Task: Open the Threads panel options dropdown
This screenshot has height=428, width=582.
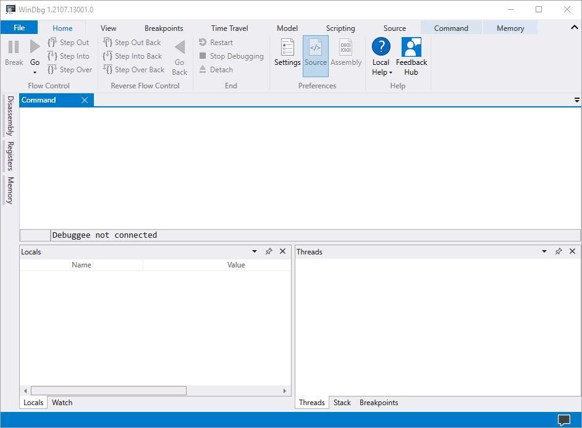Action: click(x=544, y=251)
